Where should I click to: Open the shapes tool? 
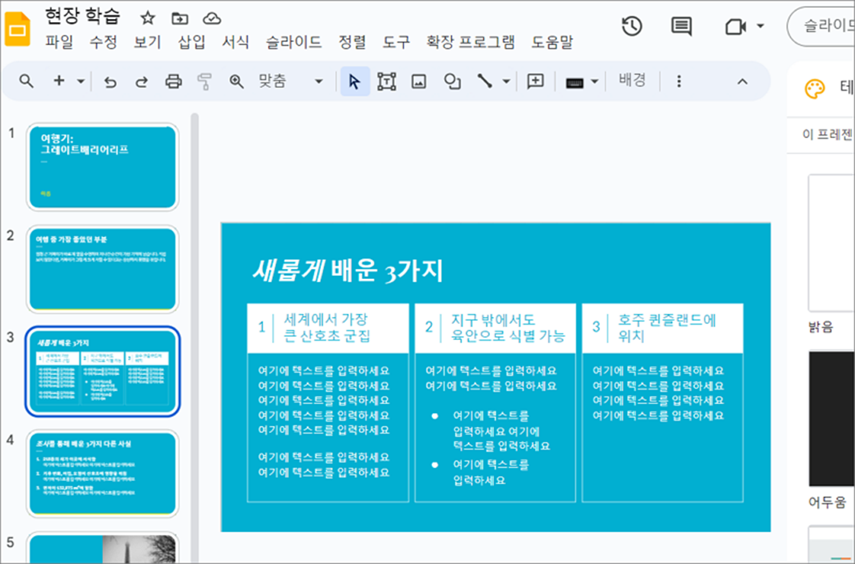(x=452, y=82)
